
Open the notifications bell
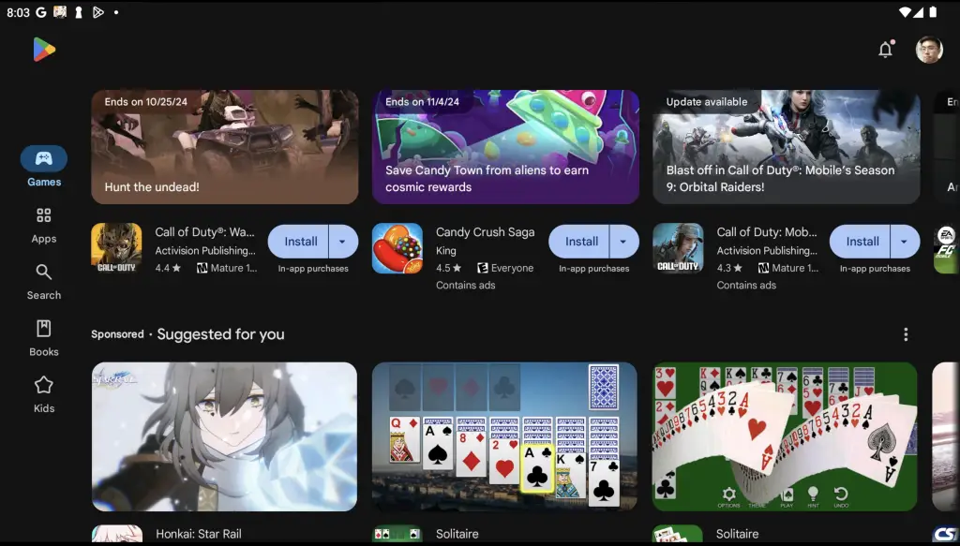point(885,50)
